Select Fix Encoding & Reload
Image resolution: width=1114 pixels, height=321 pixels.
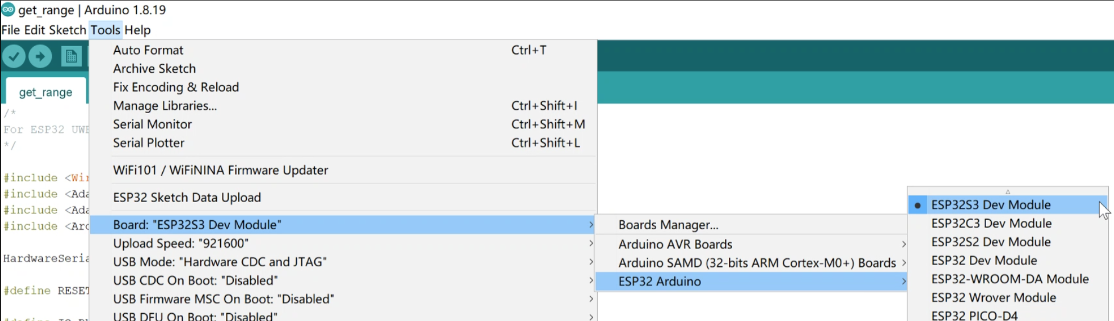tap(343, 87)
